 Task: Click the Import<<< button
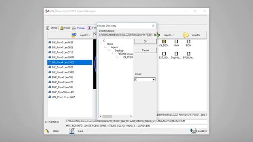(x=169, y=35)
